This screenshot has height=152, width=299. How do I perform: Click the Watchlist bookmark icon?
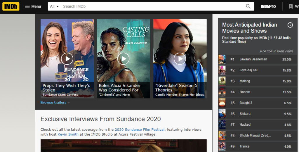click(291, 6)
